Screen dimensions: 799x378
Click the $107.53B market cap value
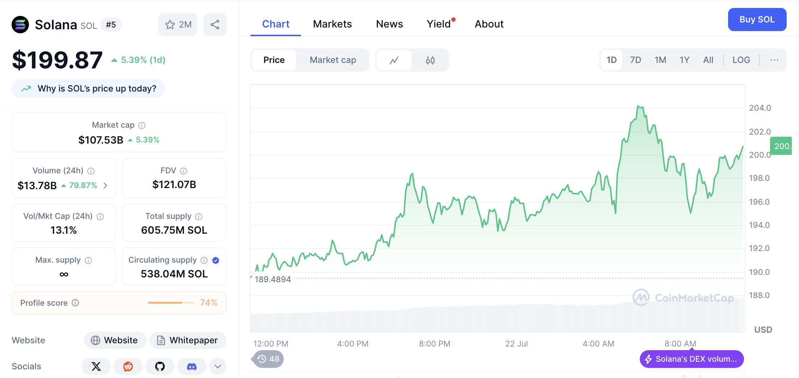point(101,140)
